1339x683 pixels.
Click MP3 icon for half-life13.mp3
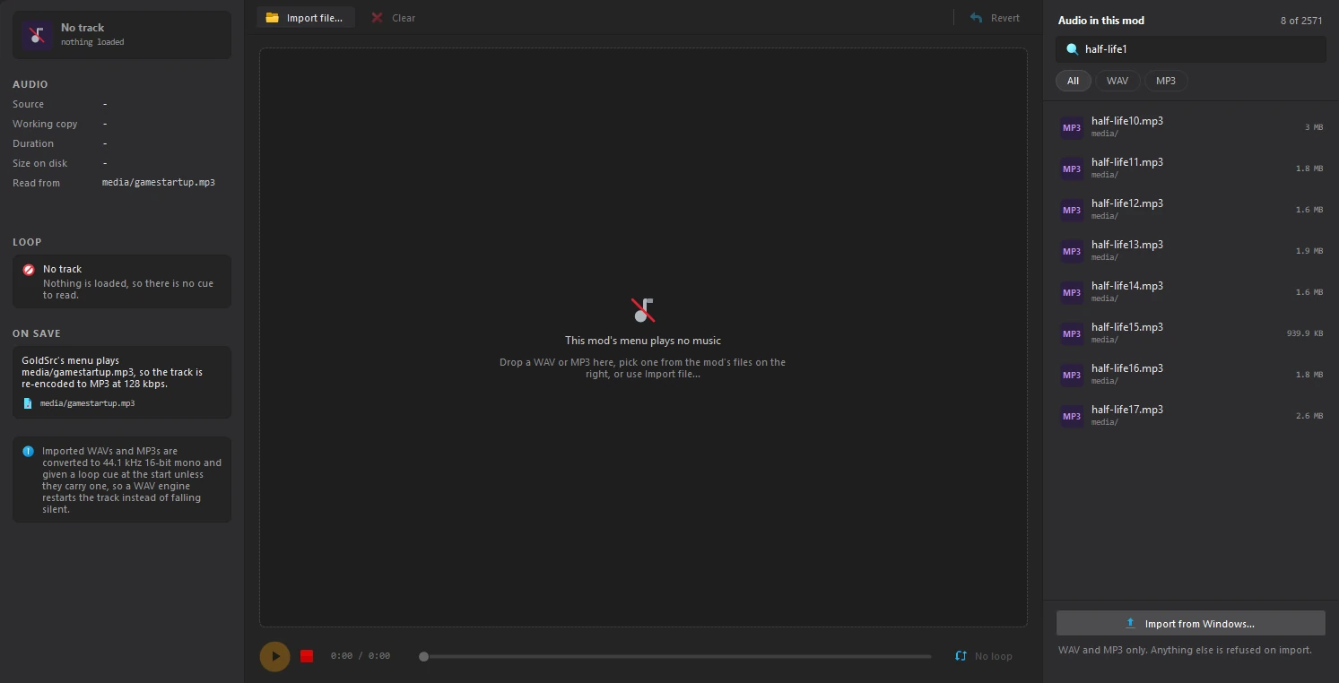(1072, 251)
